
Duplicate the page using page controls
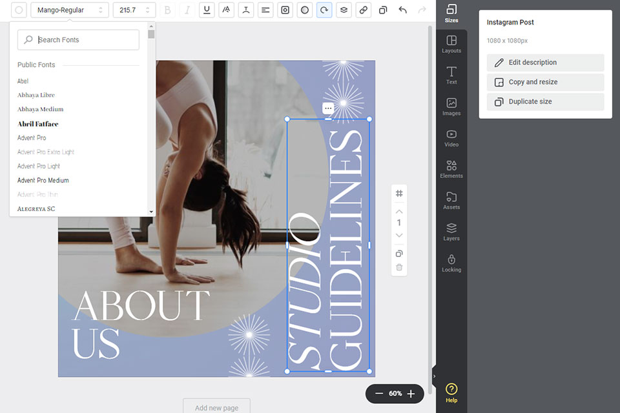pos(399,254)
